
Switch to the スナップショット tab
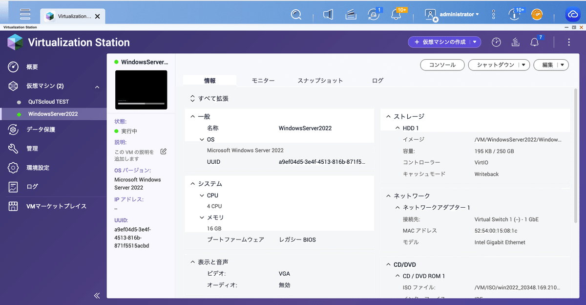coord(320,81)
